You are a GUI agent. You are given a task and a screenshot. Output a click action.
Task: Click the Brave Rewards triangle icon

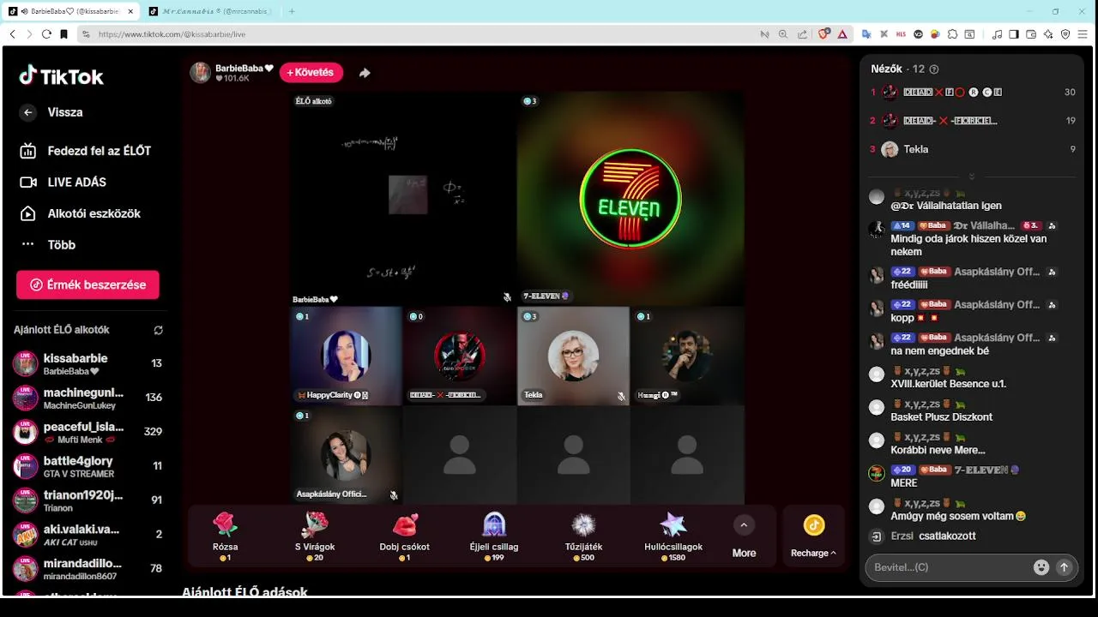[842, 34]
